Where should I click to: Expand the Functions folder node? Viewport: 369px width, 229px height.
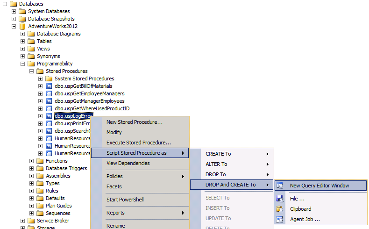tap(32, 161)
